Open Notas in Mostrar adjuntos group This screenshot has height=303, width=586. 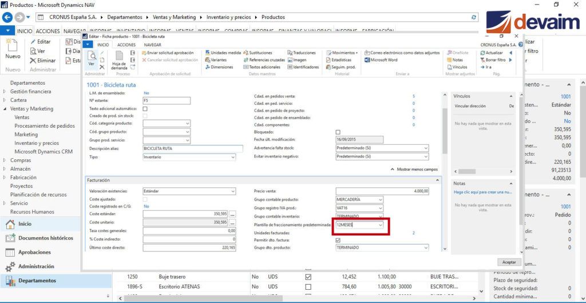(455, 60)
